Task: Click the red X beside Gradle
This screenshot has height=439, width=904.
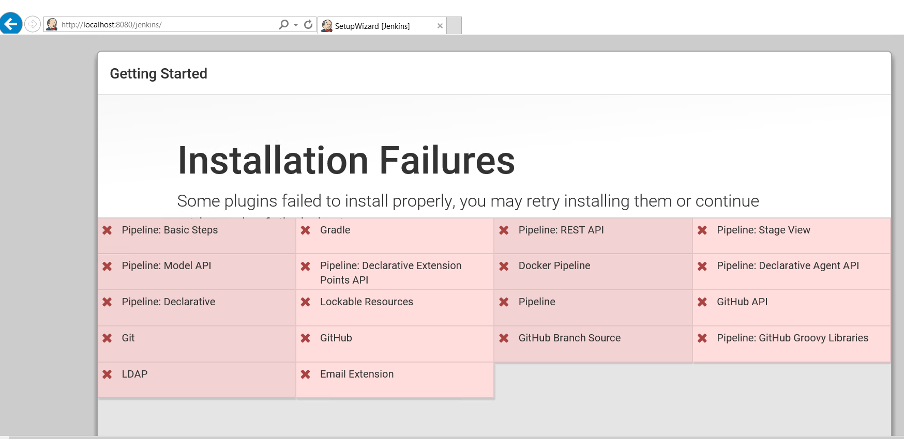Action: pos(306,230)
